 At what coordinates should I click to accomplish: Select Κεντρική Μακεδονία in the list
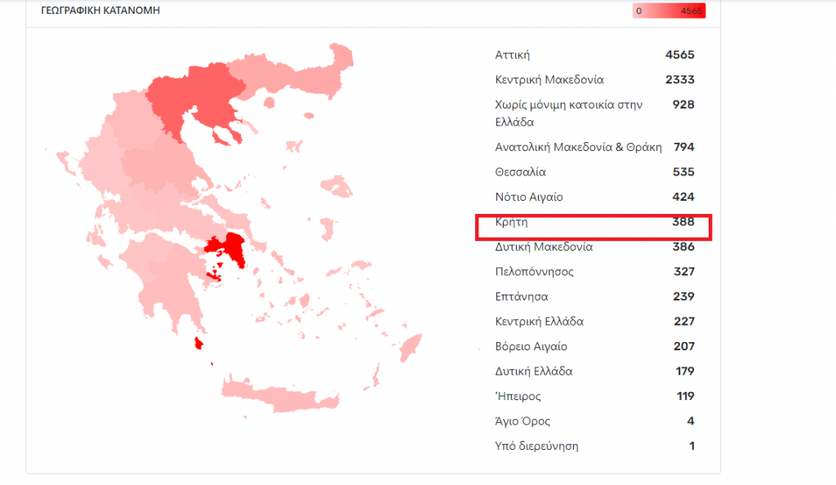pos(549,80)
